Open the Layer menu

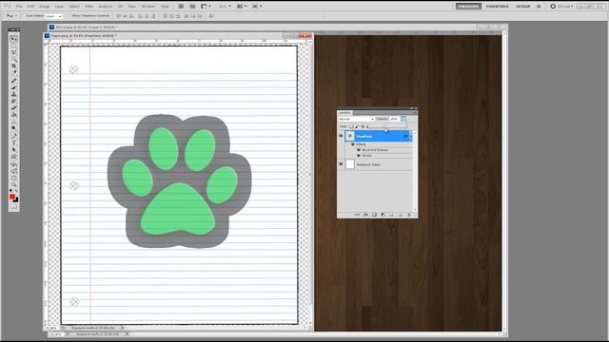tap(59, 7)
